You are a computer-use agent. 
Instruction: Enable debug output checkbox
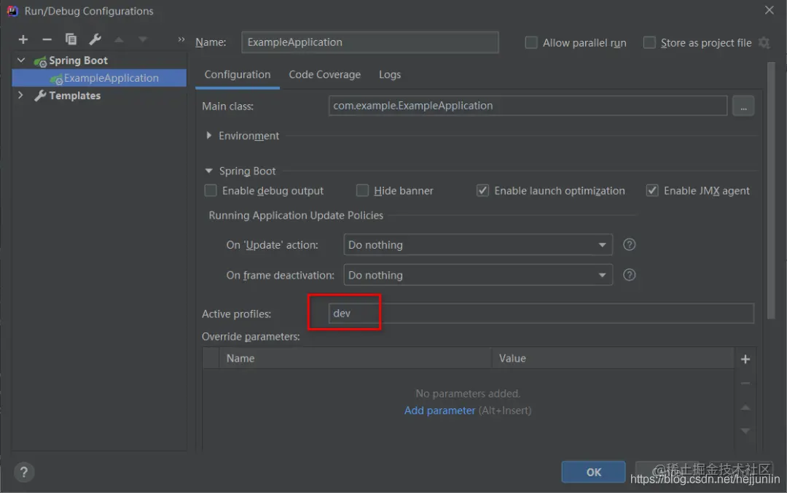tap(211, 190)
